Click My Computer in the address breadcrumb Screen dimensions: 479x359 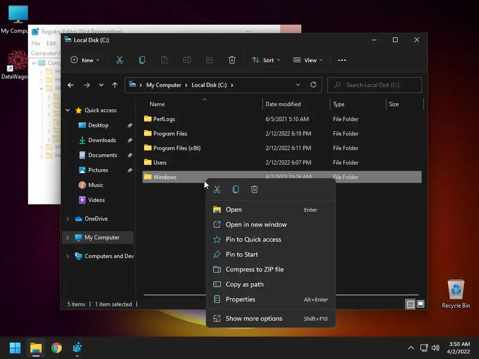163,85
